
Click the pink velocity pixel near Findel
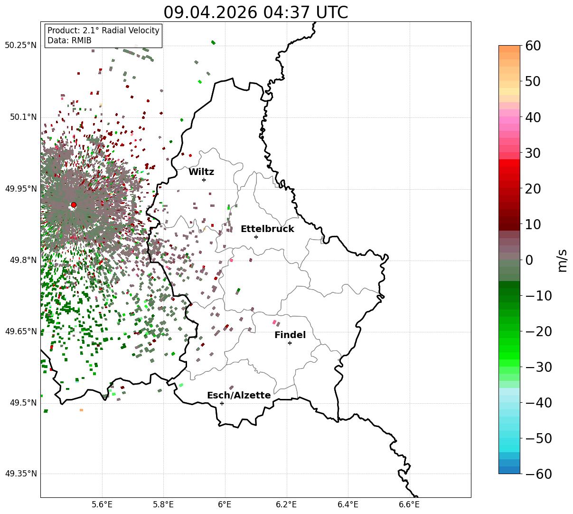(x=274, y=322)
